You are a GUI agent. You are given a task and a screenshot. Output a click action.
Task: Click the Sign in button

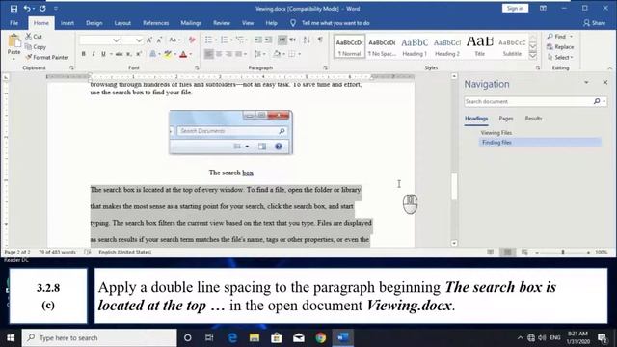(515, 9)
